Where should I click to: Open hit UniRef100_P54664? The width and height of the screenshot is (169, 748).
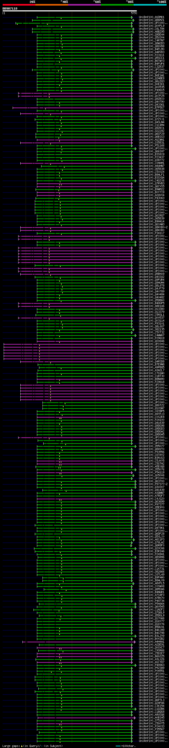pos(152,604)
